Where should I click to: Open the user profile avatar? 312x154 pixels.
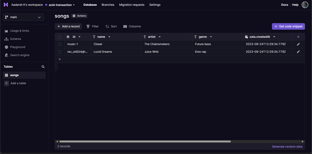305,5
